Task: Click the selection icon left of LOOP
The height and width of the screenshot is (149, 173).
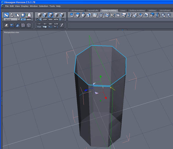Action: point(41,20)
